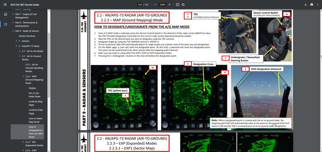
Task: Click the main document vertical scrollbar
Action: [x=321, y=57]
